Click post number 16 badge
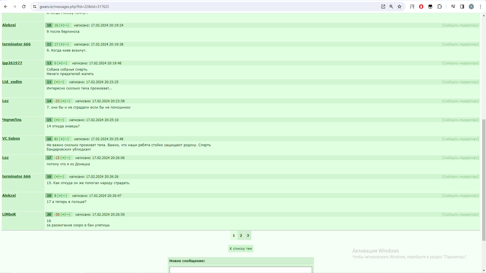 point(49,139)
